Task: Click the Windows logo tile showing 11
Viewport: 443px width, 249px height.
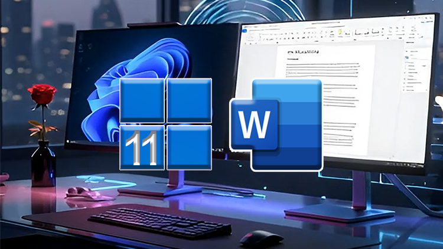Action: pyautogui.click(x=142, y=148)
